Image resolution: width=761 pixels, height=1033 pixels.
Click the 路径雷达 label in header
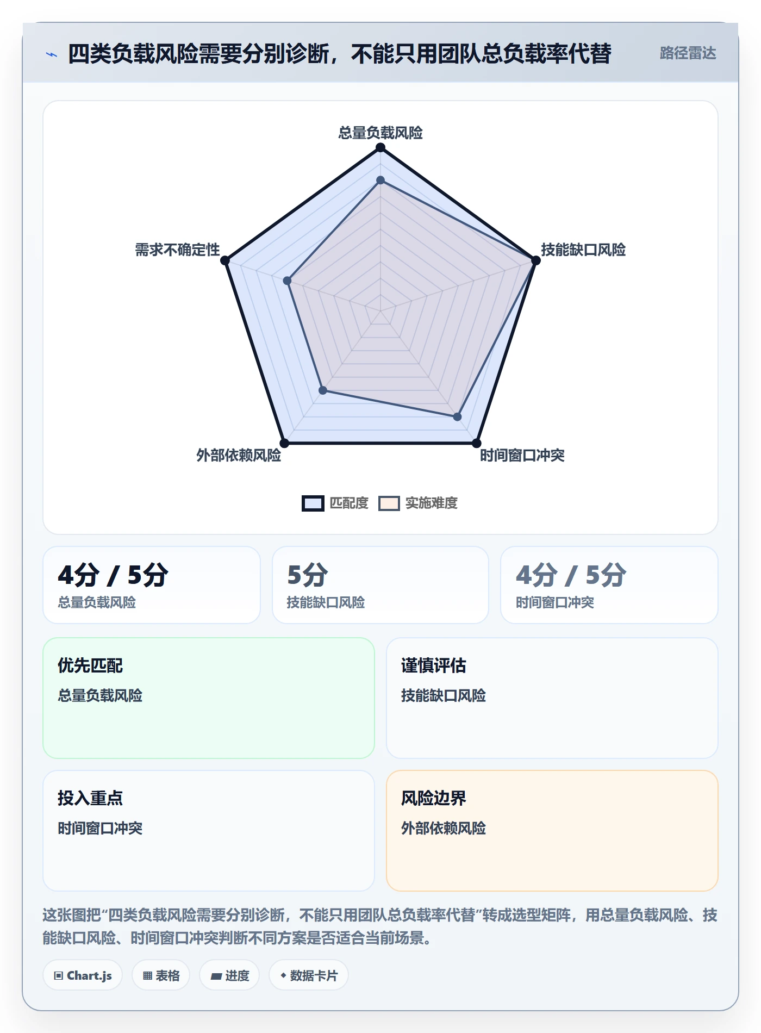click(x=688, y=53)
